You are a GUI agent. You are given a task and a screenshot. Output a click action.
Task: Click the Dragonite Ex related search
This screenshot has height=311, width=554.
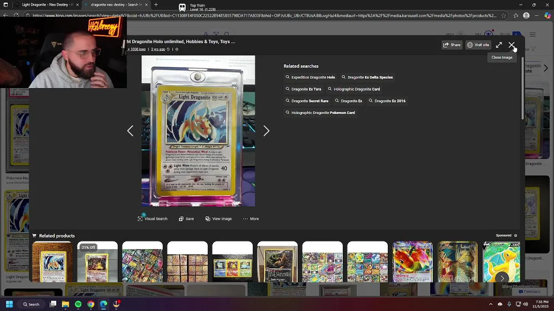pyautogui.click(x=348, y=101)
